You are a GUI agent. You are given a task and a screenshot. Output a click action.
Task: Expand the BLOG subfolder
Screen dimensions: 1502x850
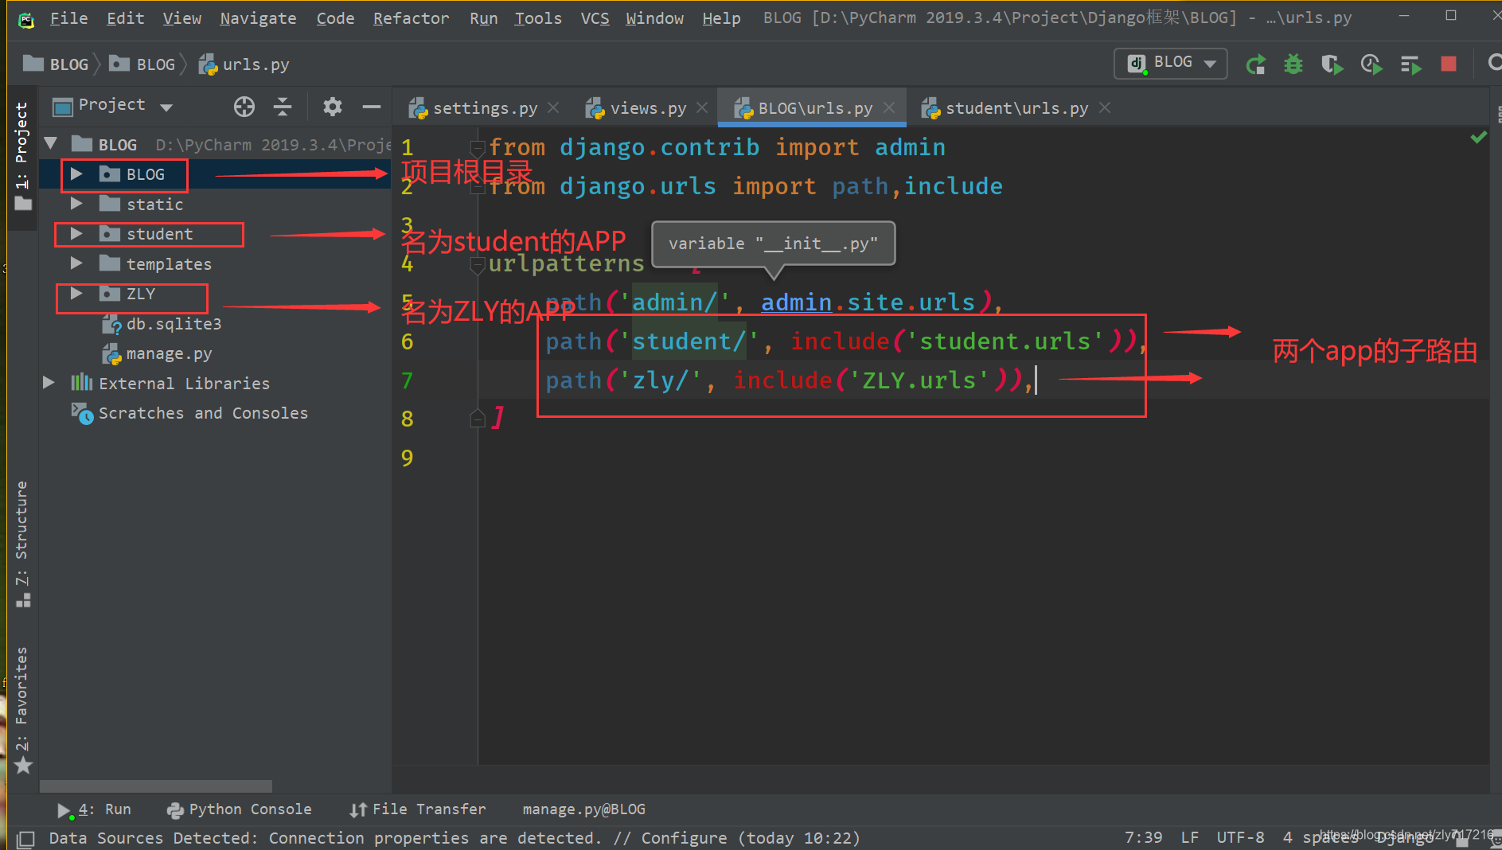[x=76, y=174]
